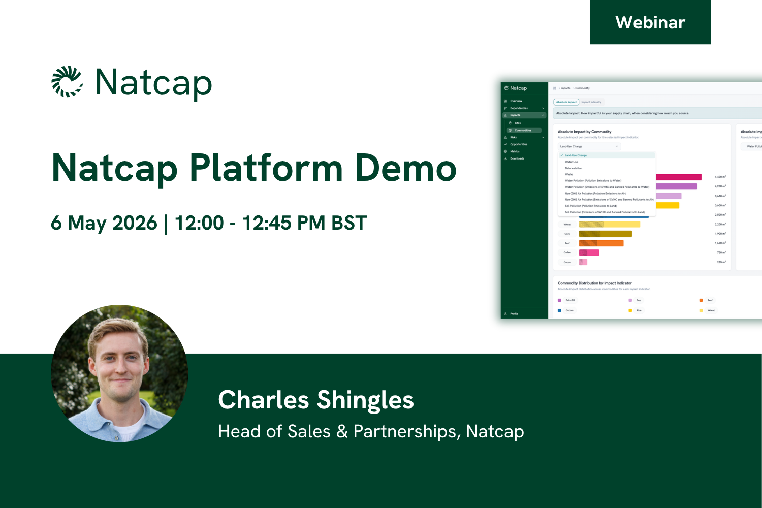Viewport: 762px width, 508px height.
Task: Collapse the Impacts section chevron
Action: tap(544, 115)
